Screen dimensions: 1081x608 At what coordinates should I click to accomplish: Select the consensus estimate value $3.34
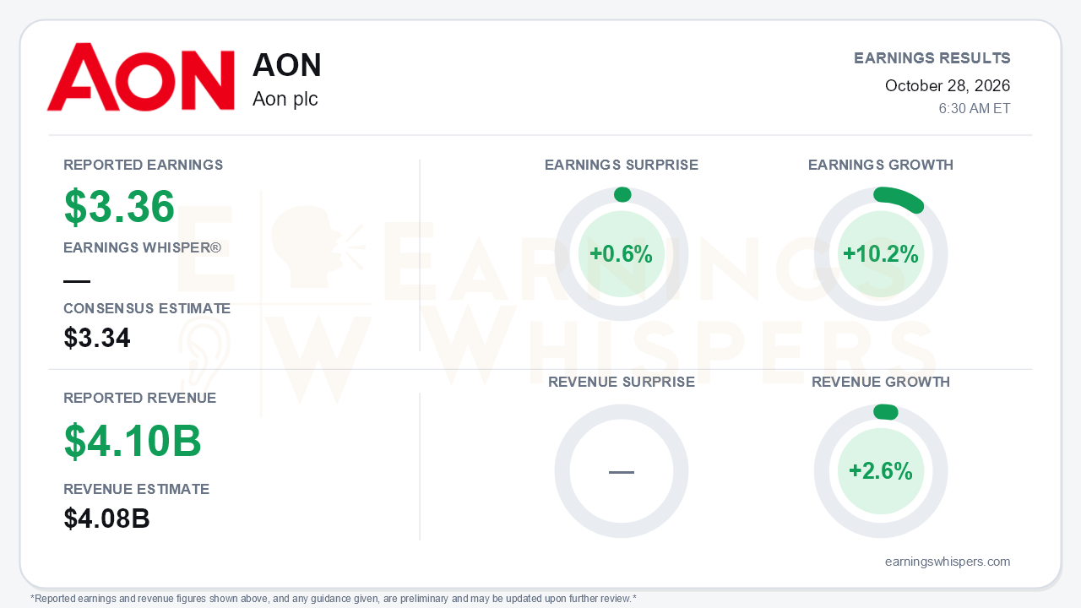click(x=97, y=338)
